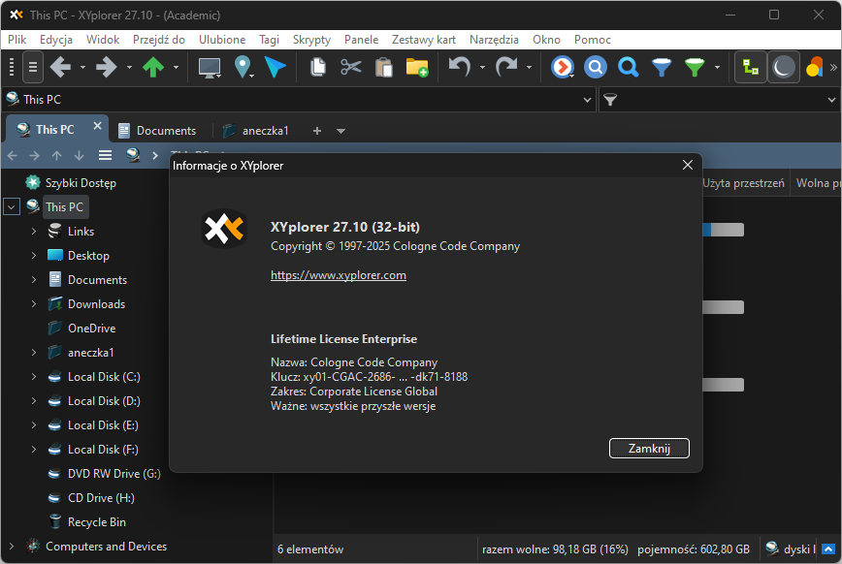
Task: Click the Copy toolbar icon
Action: click(318, 67)
